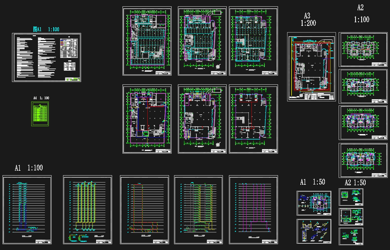Select the third A2 1:100 plan with magenta
The width and height of the screenshot is (390, 250).
363,123
